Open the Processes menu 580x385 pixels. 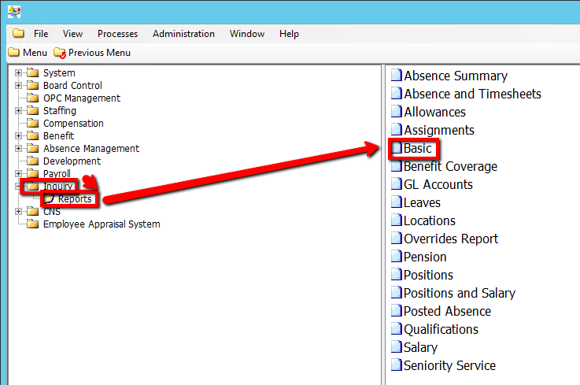(117, 34)
